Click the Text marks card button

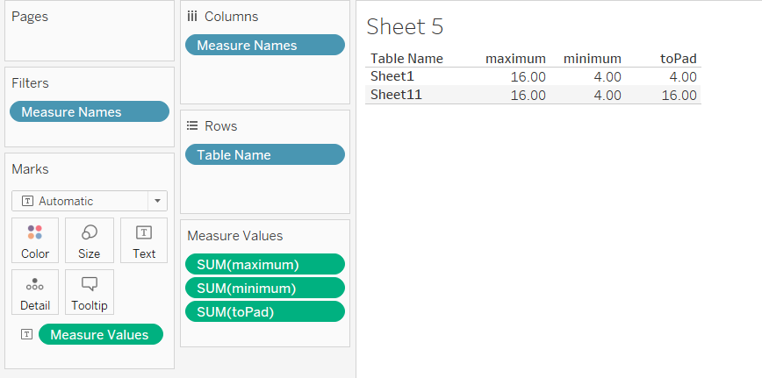pos(143,240)
